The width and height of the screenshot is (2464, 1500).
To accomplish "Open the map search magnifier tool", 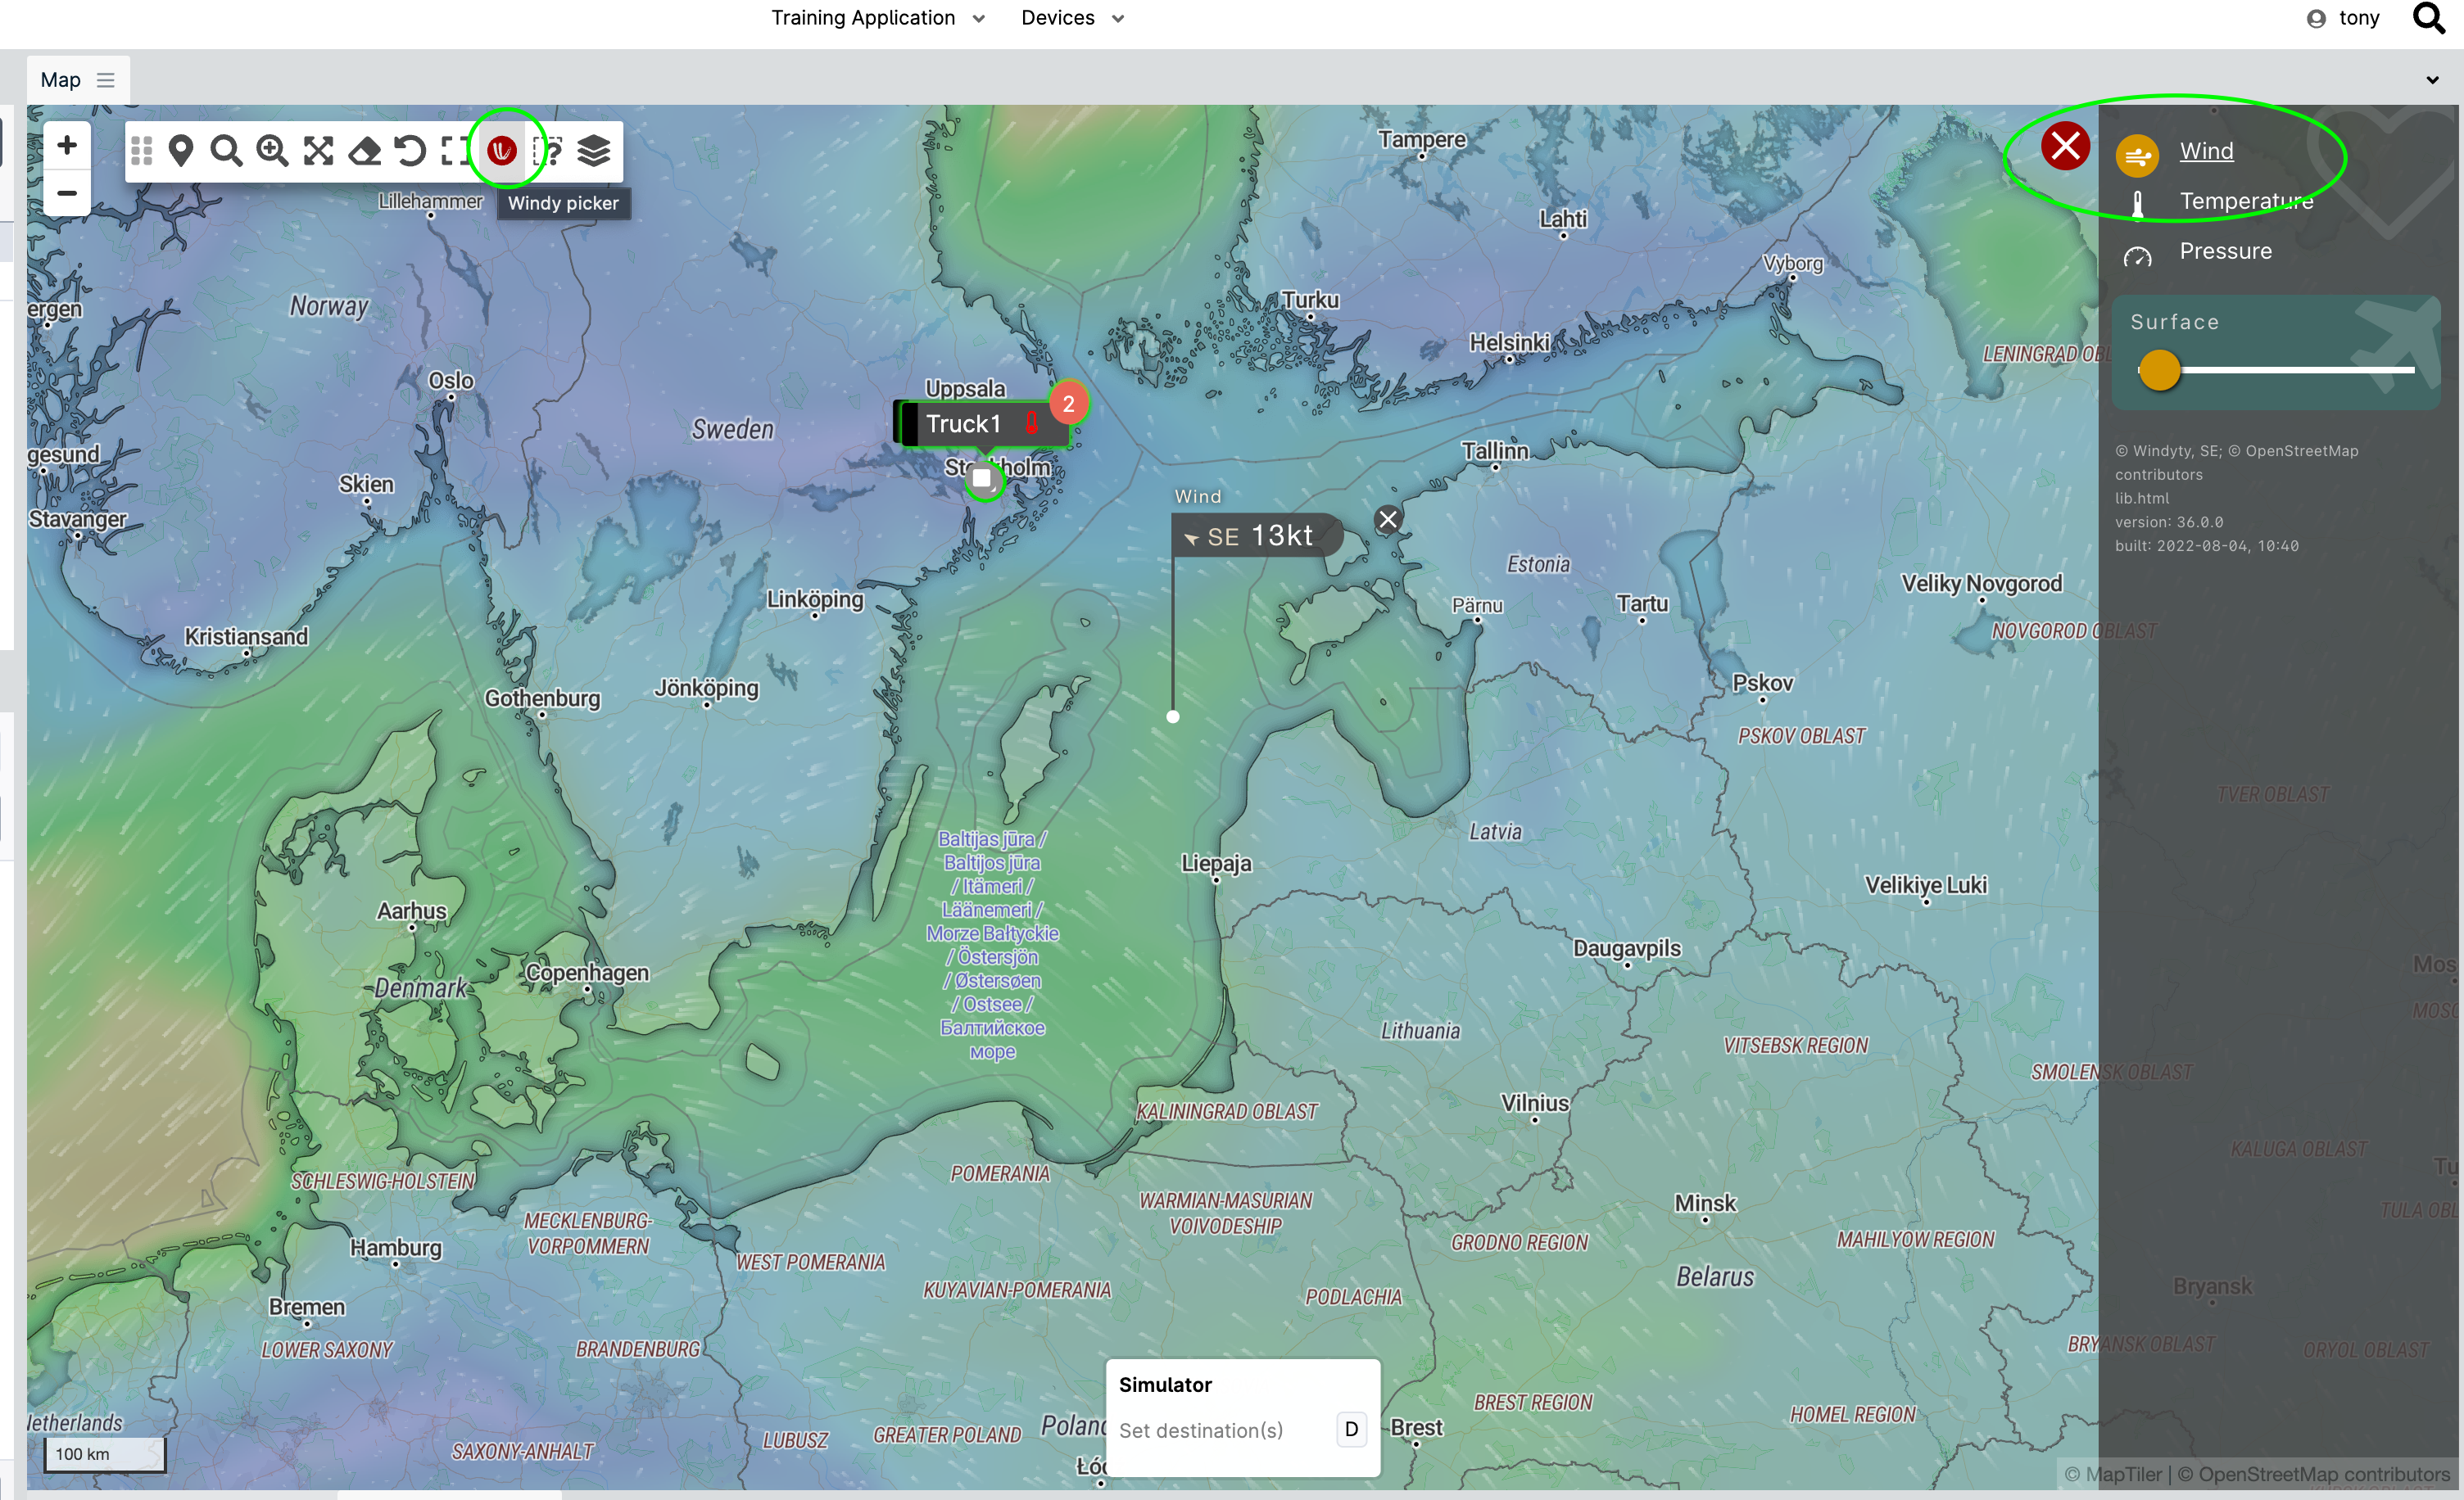I will tap(226, 151).
